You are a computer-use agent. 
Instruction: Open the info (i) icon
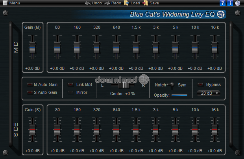(x=230, y=3)
